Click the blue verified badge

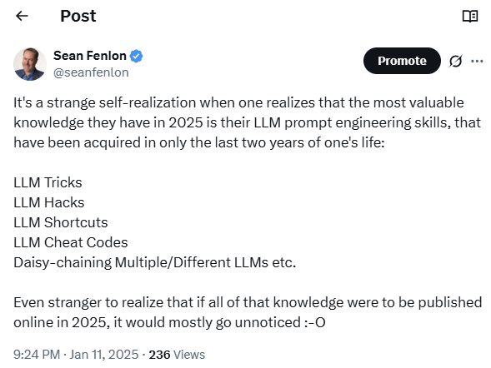[136, 56]
